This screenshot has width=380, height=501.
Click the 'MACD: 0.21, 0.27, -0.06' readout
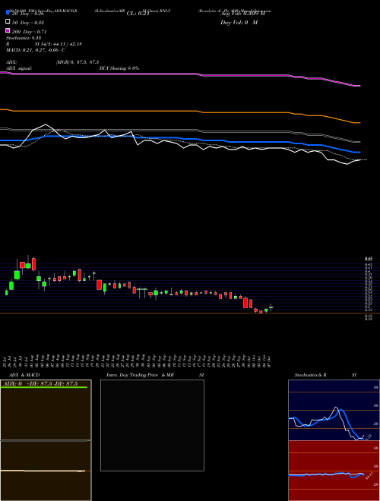[36, 50]
